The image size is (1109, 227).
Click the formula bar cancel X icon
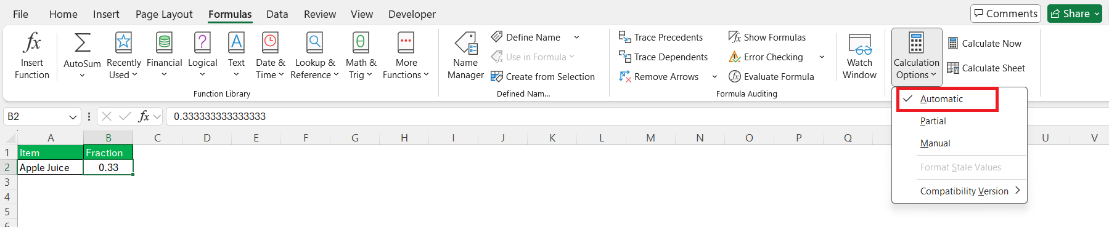pos(107,116)
